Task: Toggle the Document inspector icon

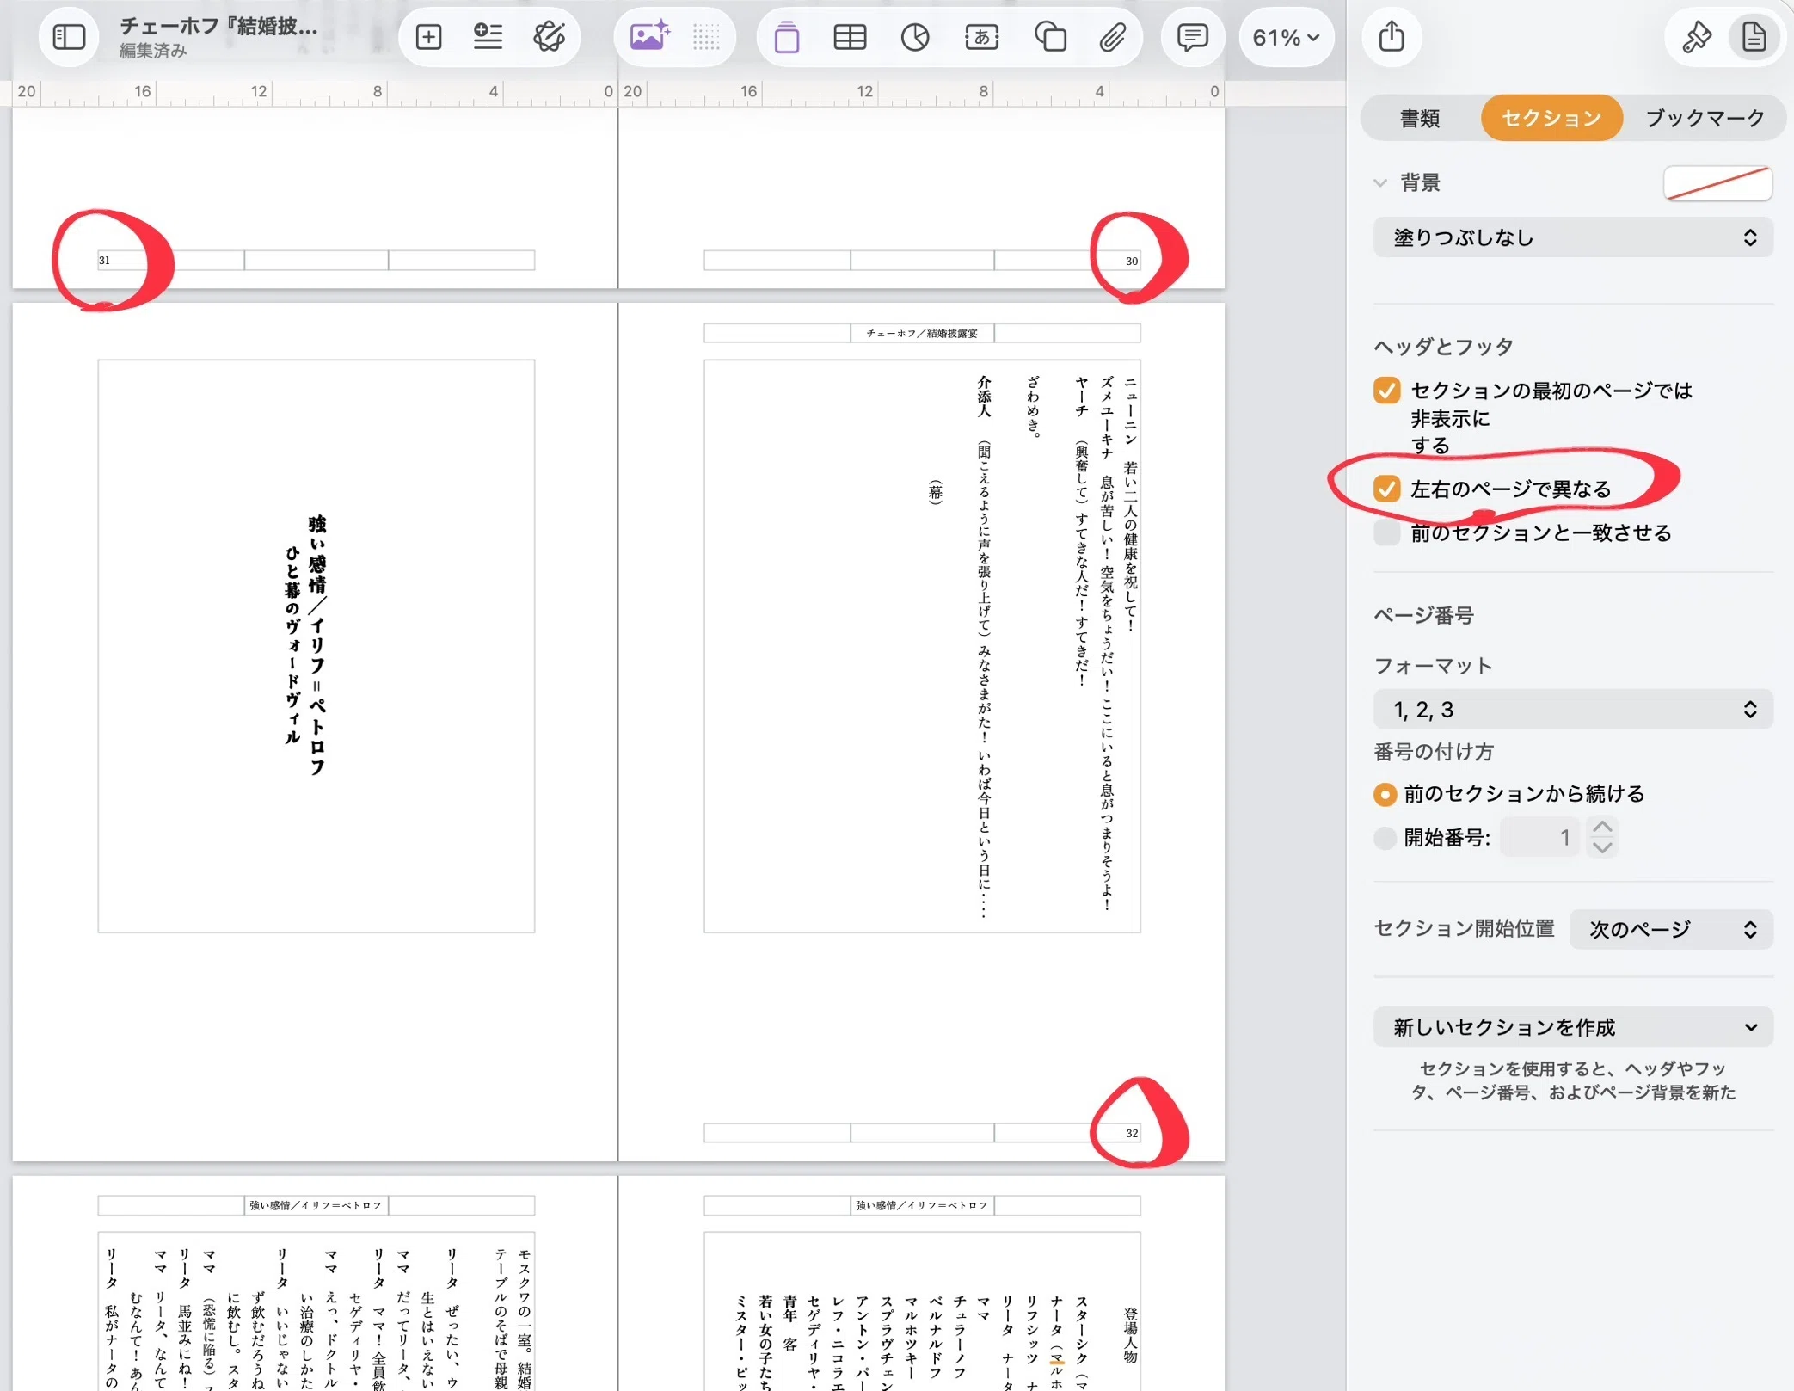Action: point(1754,37)
